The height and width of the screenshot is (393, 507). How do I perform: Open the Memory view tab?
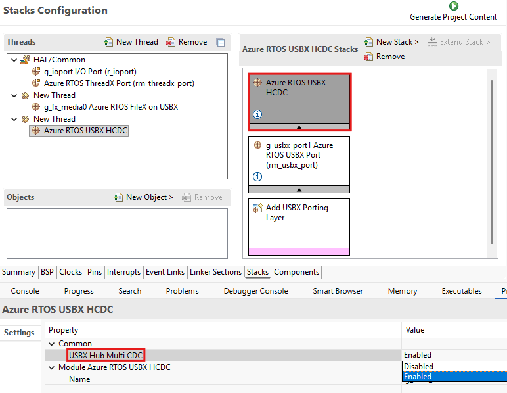(x=403, y=291)
